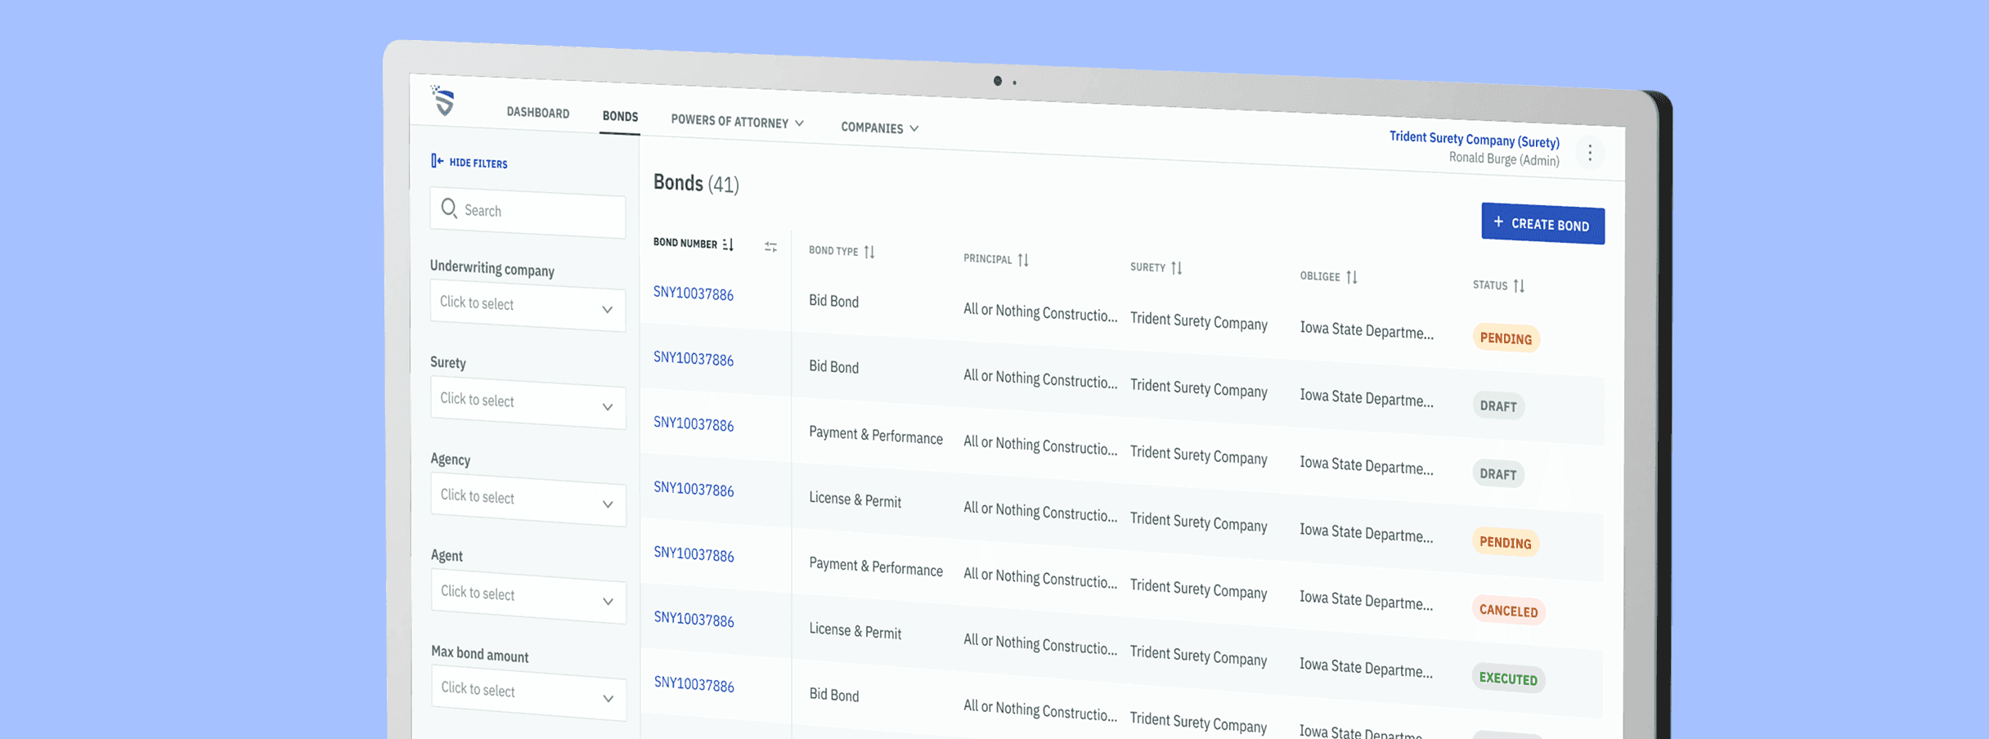Viewport: 1989px width, 739px height.
Task: Click into the Search field
Action: coord(528,213)
